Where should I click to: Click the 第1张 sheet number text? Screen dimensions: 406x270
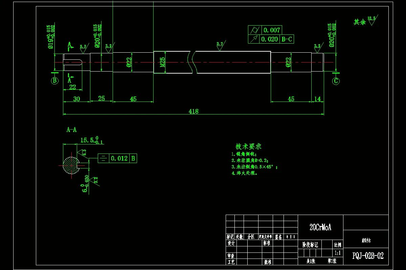click(332, 261)
